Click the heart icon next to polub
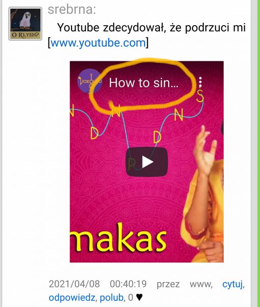 [139, 297]
